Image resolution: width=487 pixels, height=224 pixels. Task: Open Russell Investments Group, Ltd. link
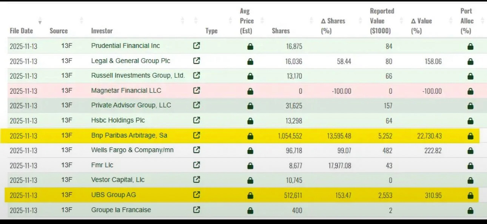point(138,76)
